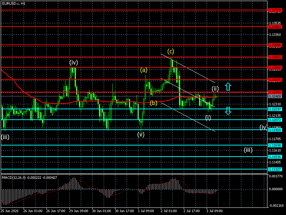Screen dimensions: 286x215
Task: Click the '1 Jul 09:00' time axis label
Action: [x=146, y=211]
